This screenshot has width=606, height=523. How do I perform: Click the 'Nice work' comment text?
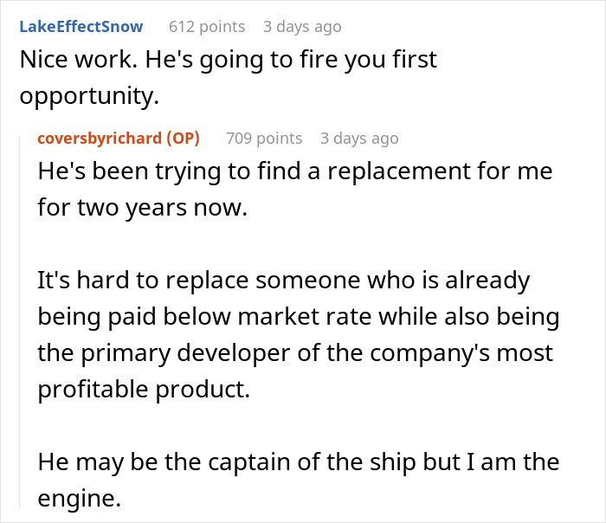[228, 61]
